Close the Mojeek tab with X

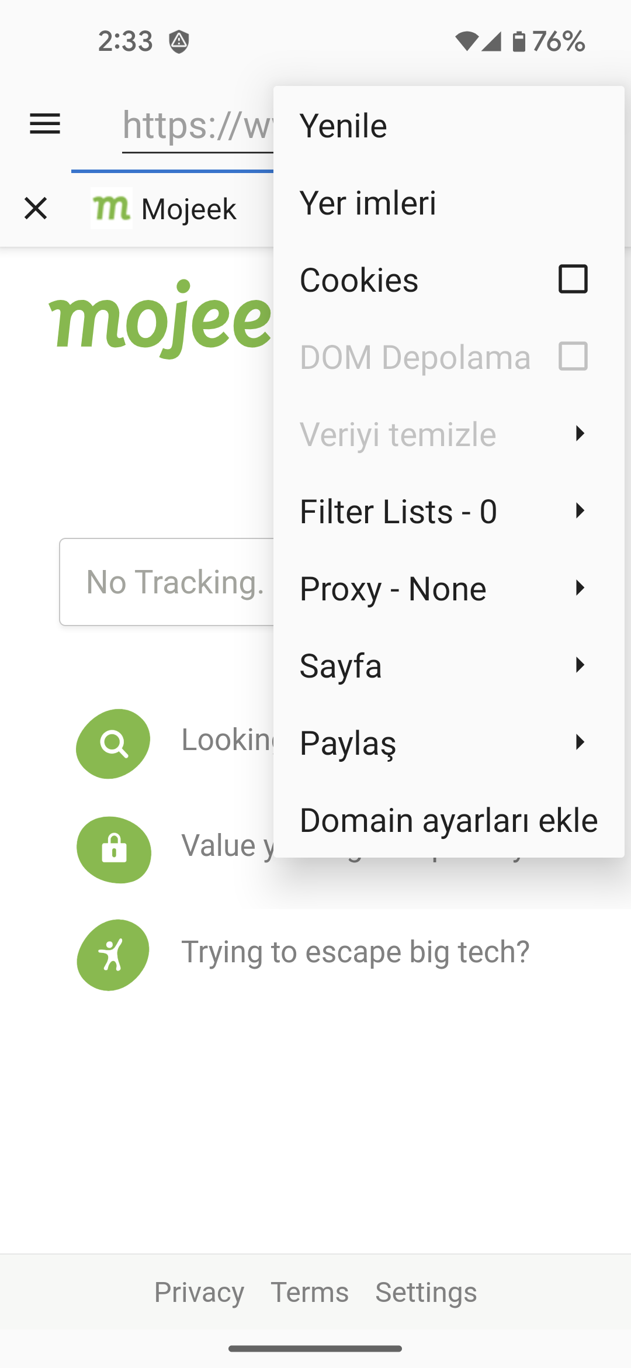click(x=36, y=208)
